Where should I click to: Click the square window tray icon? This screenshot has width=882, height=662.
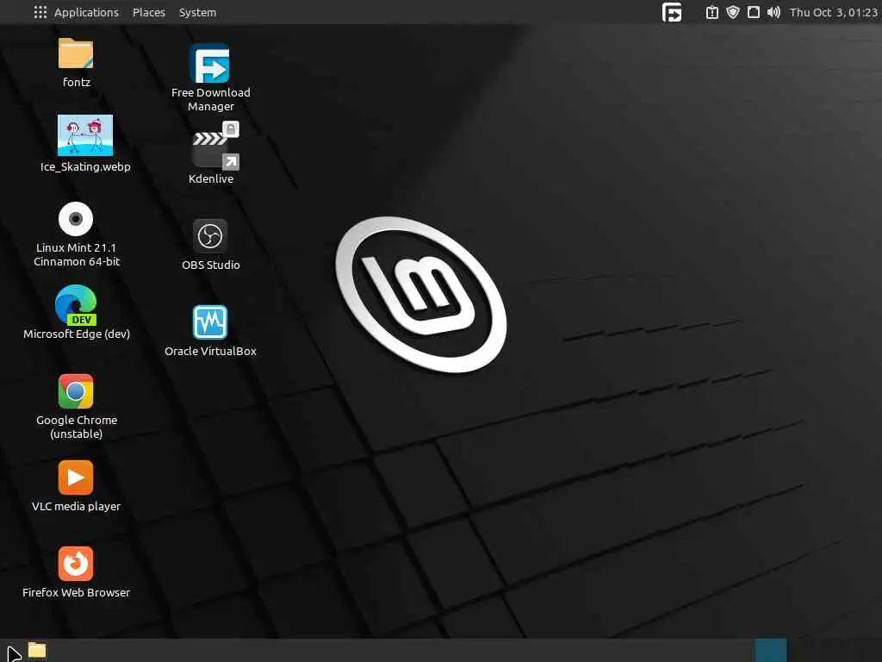[x=753, y=12]
